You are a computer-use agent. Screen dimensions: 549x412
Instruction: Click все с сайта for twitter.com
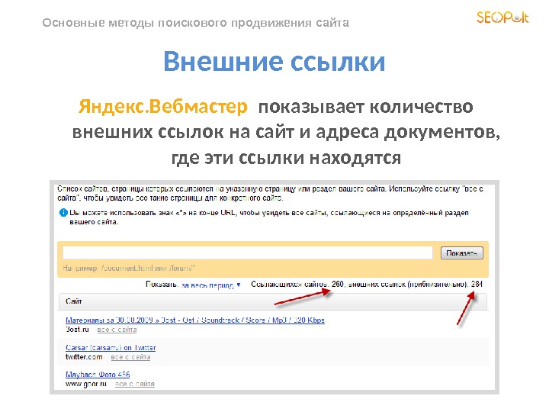coord(130,357)
